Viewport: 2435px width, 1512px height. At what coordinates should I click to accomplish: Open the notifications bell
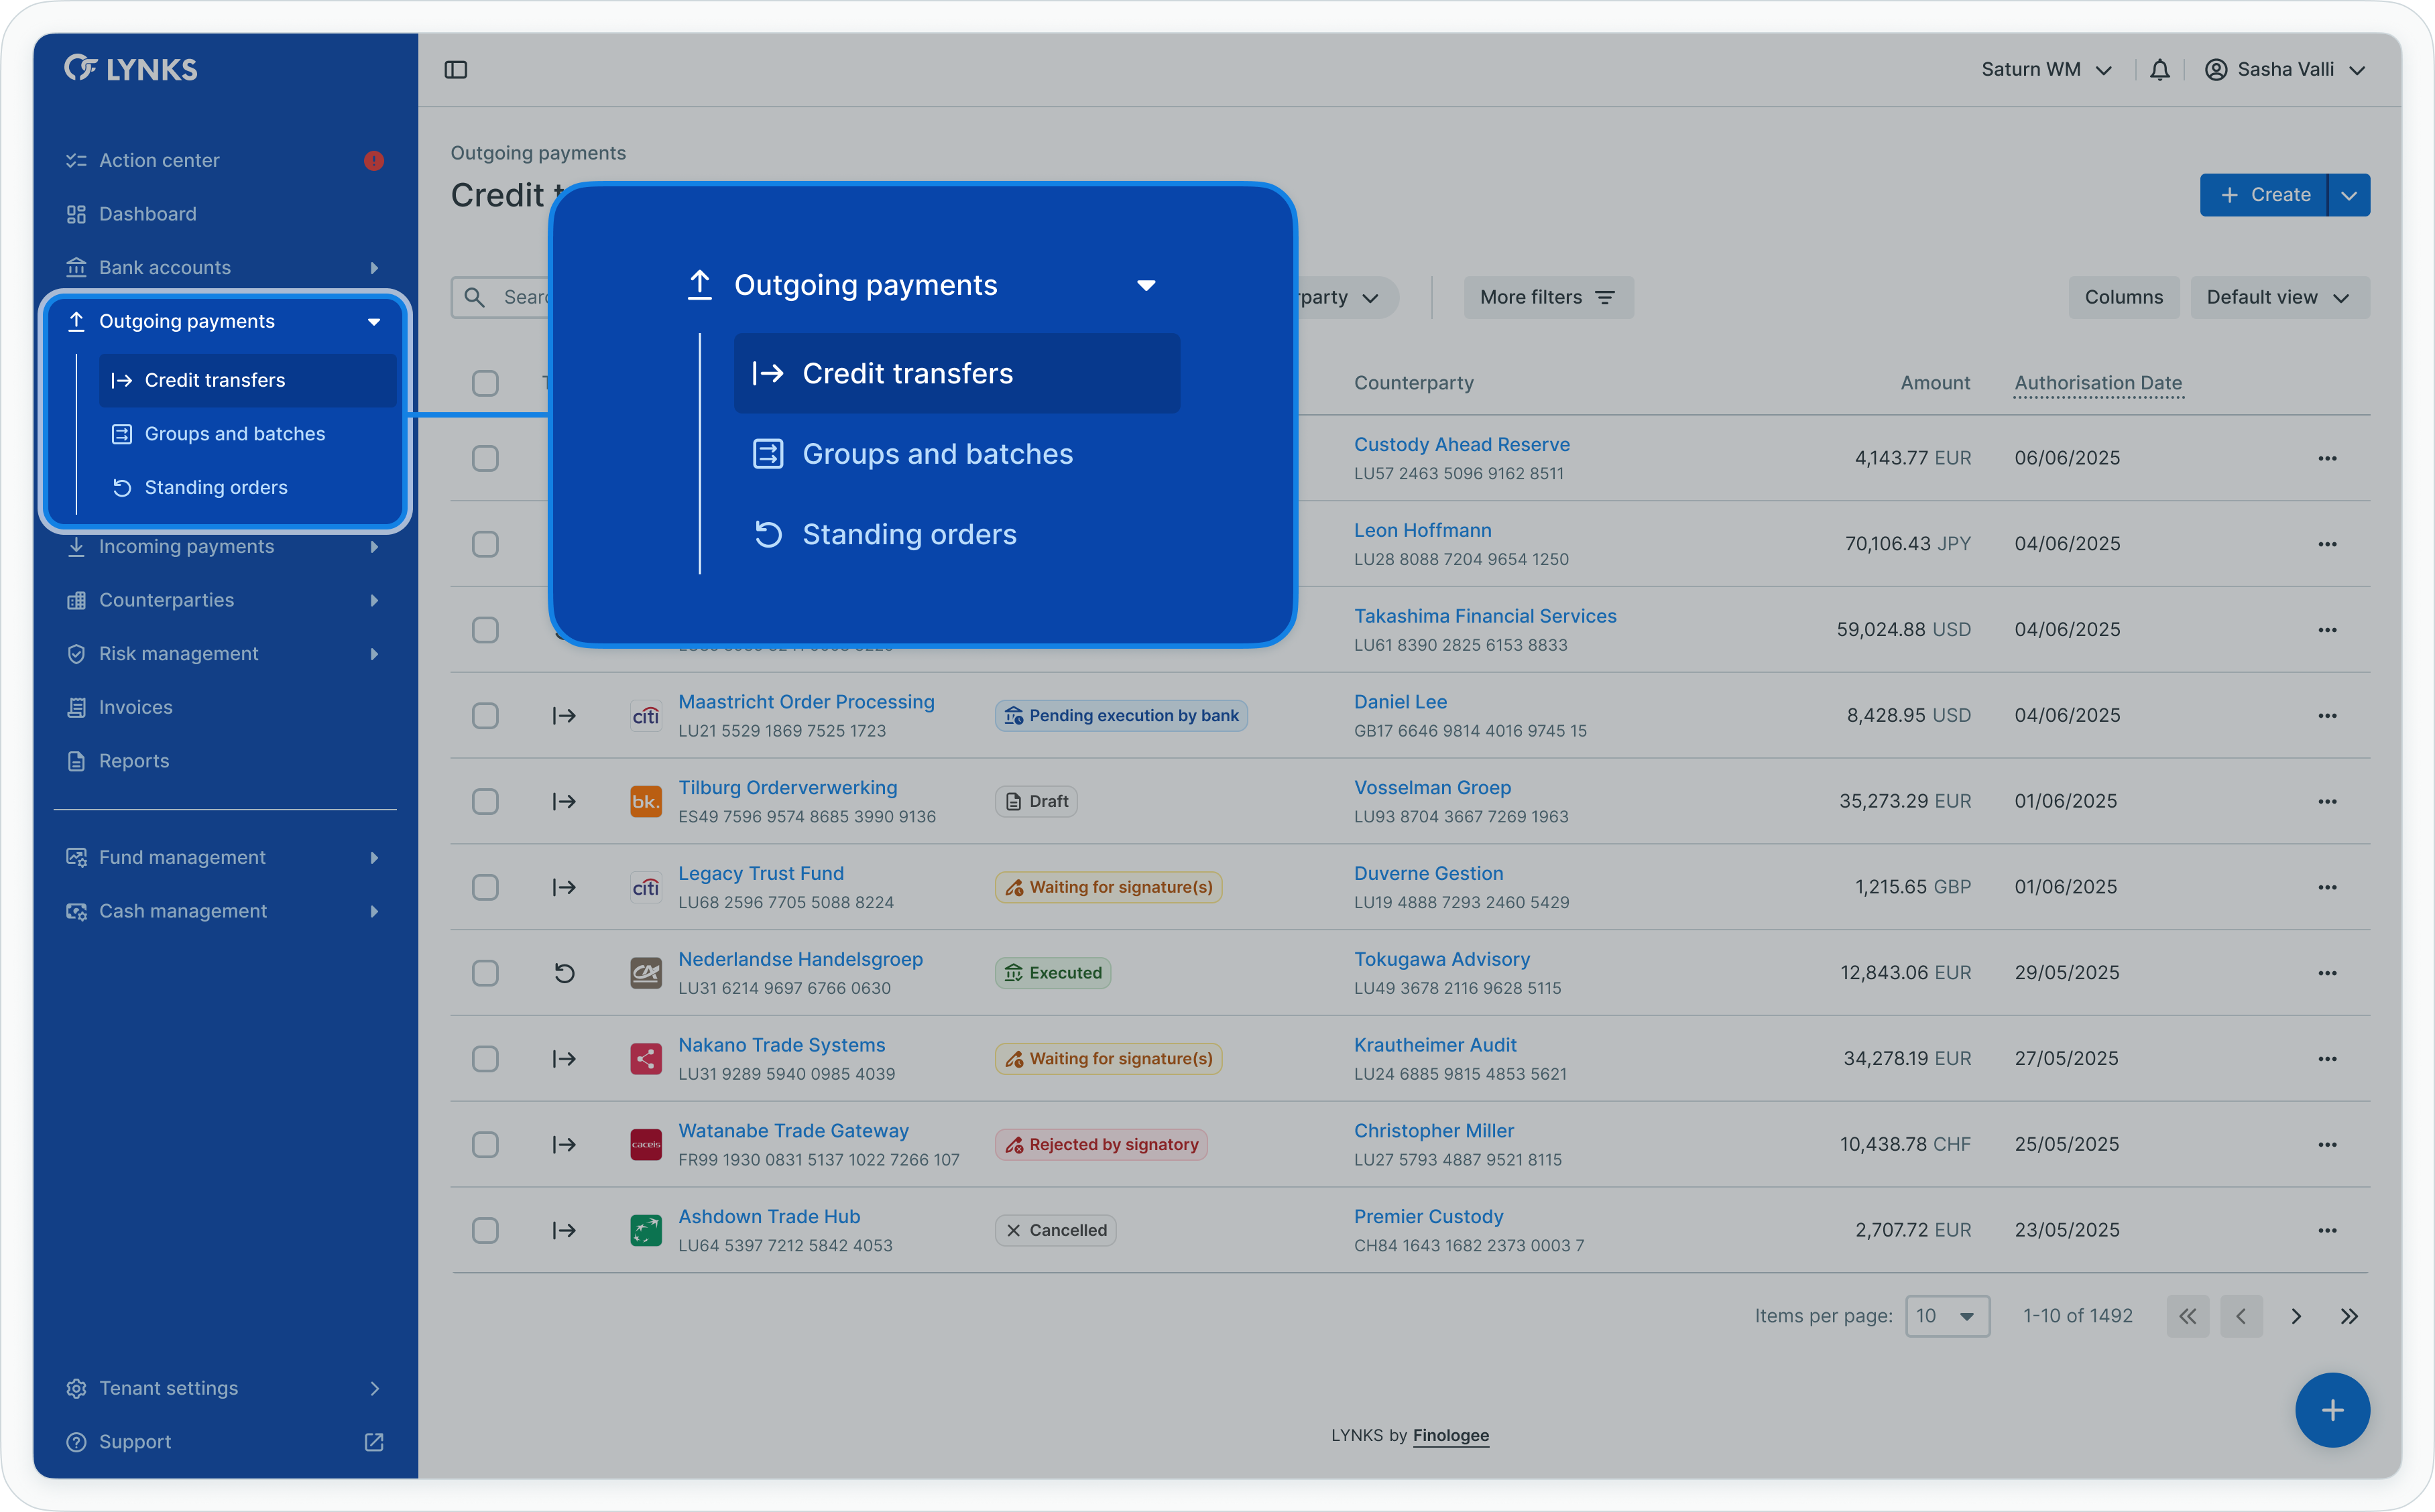2159,70
